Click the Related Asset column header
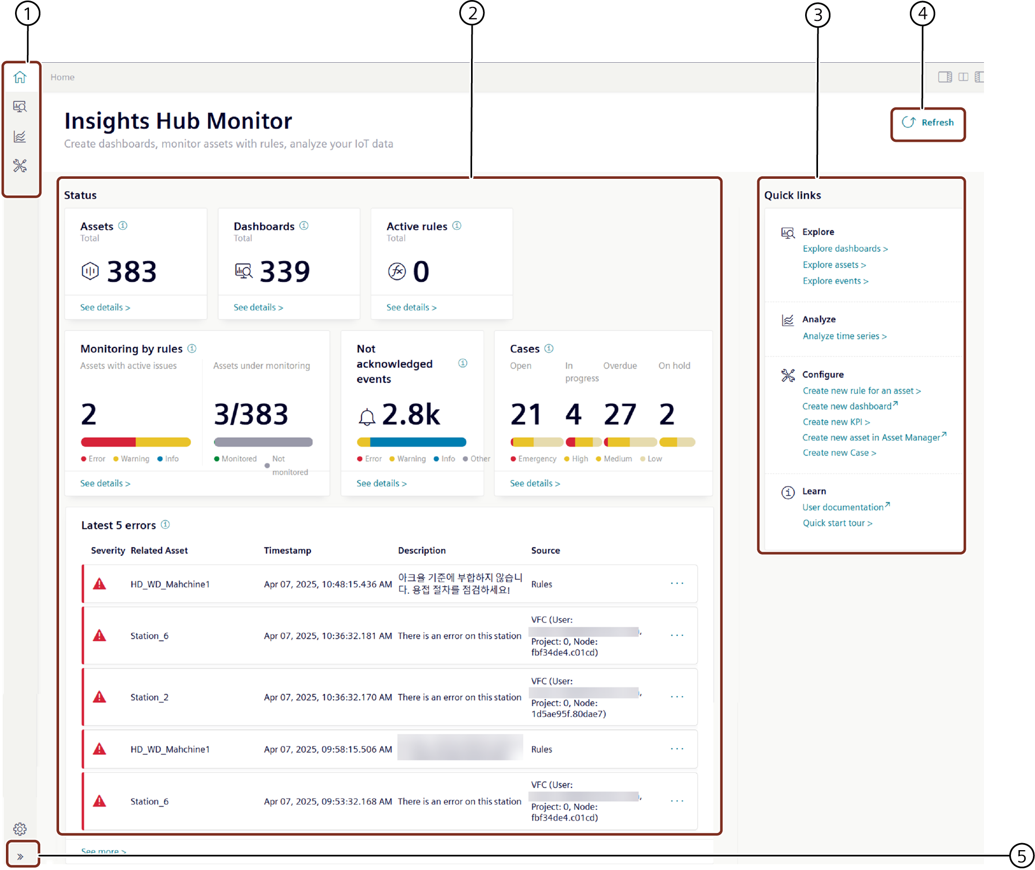The image size is (1035, 870). tap(159, 551)
